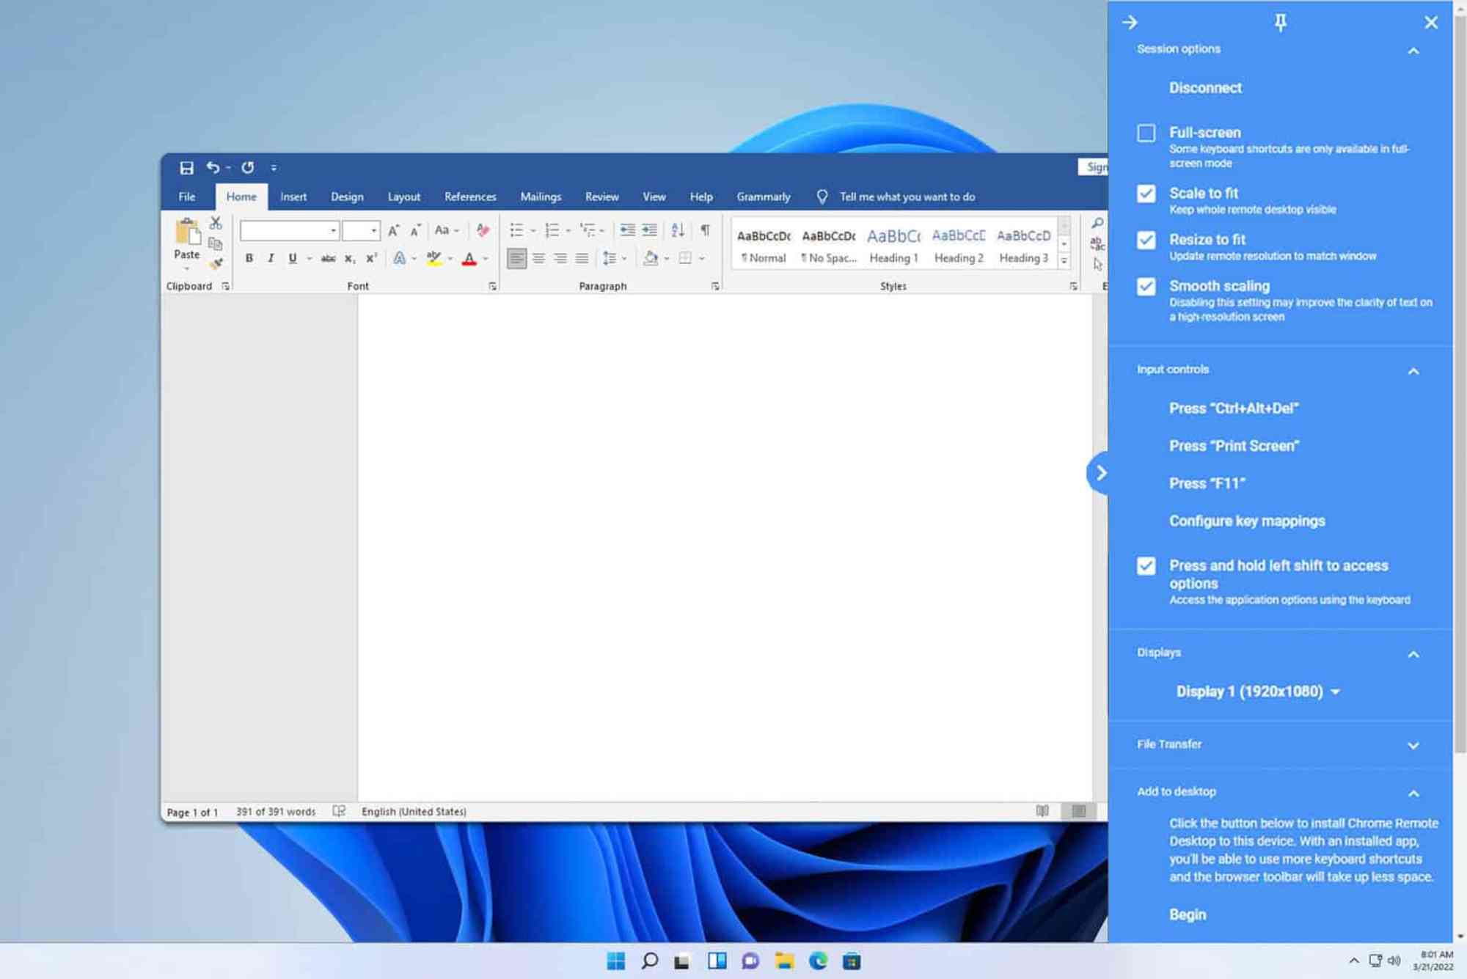Select the Format Painter brush

[x=216, y=263]
